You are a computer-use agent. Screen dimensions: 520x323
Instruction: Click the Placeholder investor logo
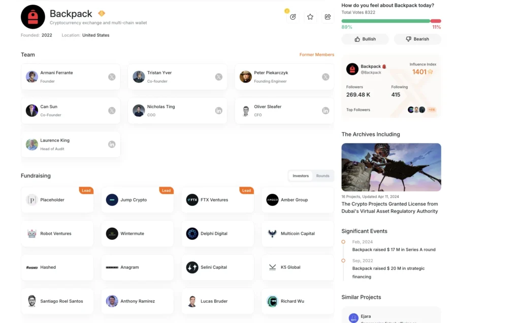(32, 200)
